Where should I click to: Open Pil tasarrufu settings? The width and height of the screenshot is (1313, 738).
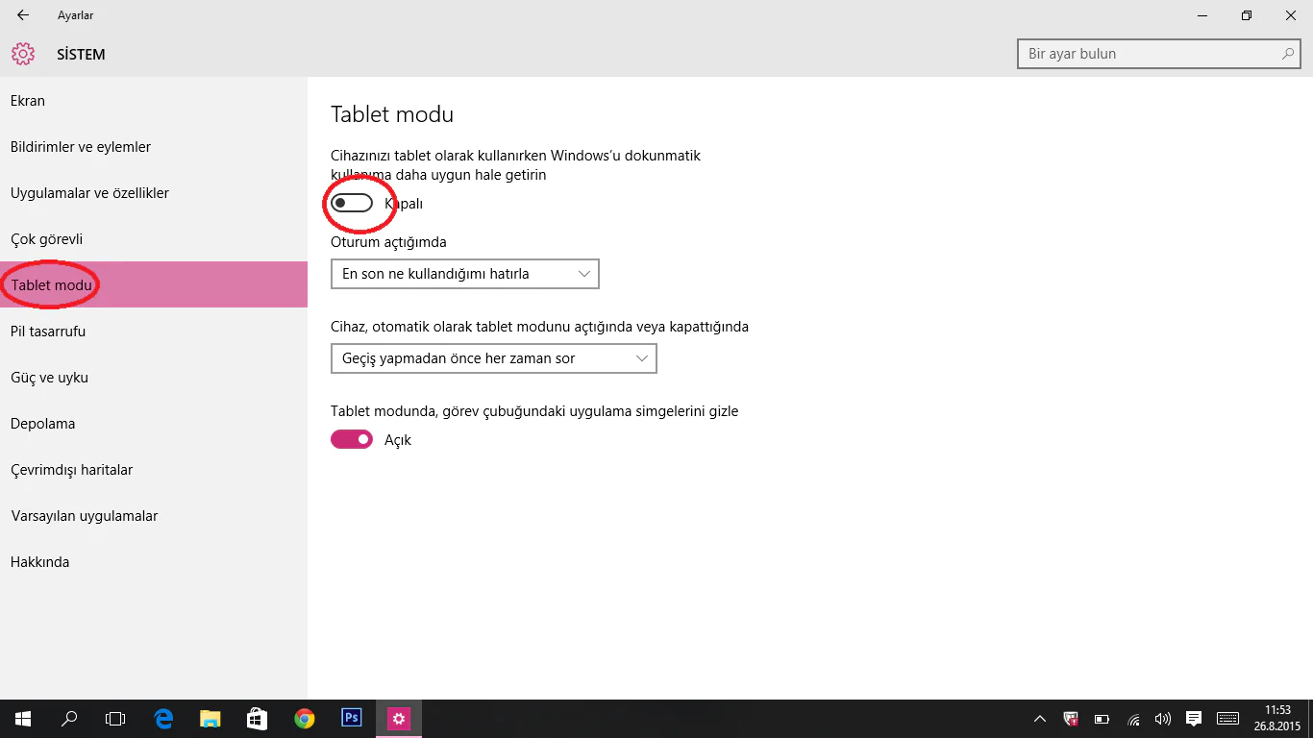pyautogui.click(x=154, y=332)
